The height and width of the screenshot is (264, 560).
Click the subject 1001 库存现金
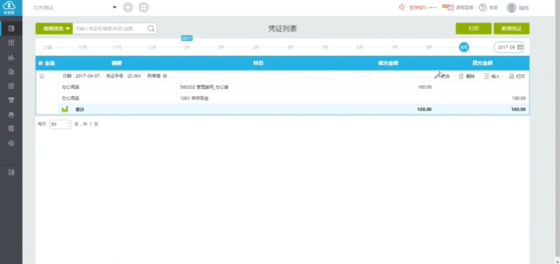pyautogui.click(x=194, y=98)
